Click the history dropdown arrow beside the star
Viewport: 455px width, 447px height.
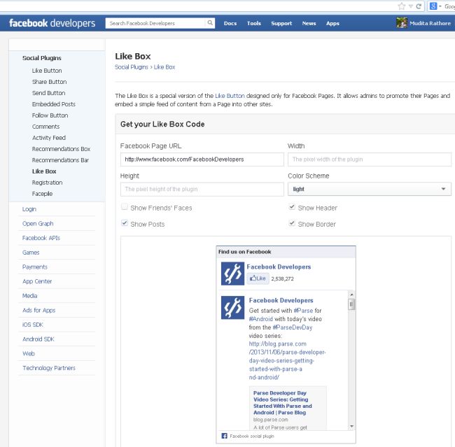pyautogui.click(x=411, y=6)
